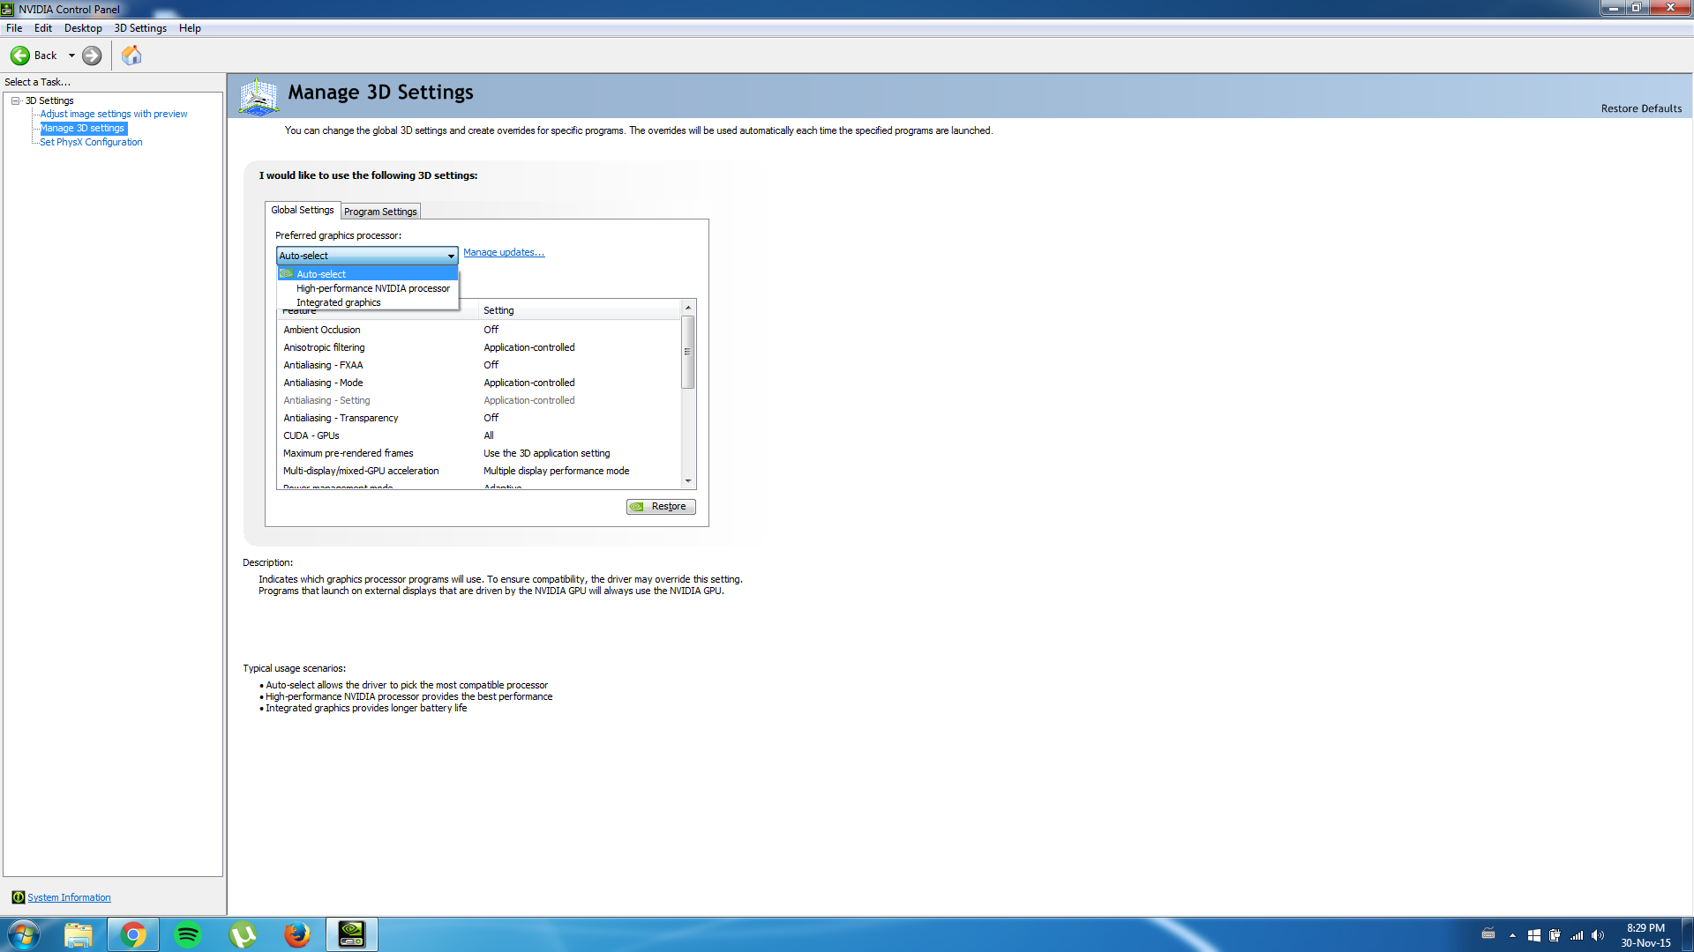Select Multi-display/mixed-GPU acceleration row
The image size is (1694, 952).
tap(480, 471)
